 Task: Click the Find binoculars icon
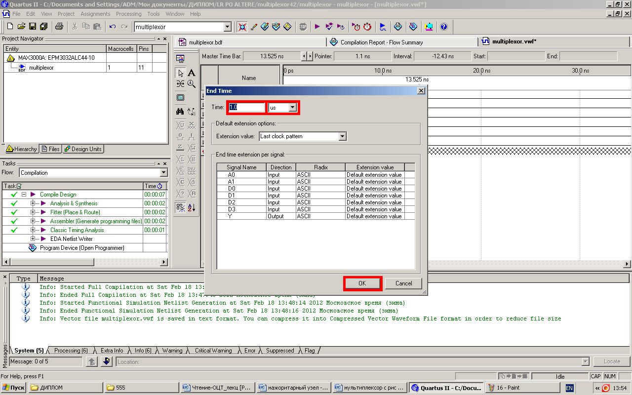(x=181, y=112)
